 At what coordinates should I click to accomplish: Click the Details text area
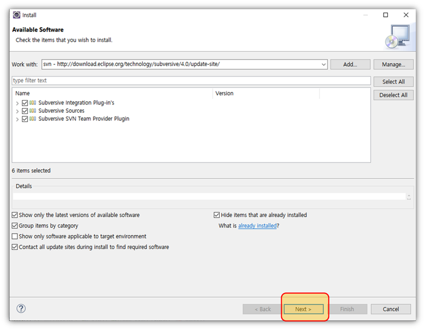(209, 197)
